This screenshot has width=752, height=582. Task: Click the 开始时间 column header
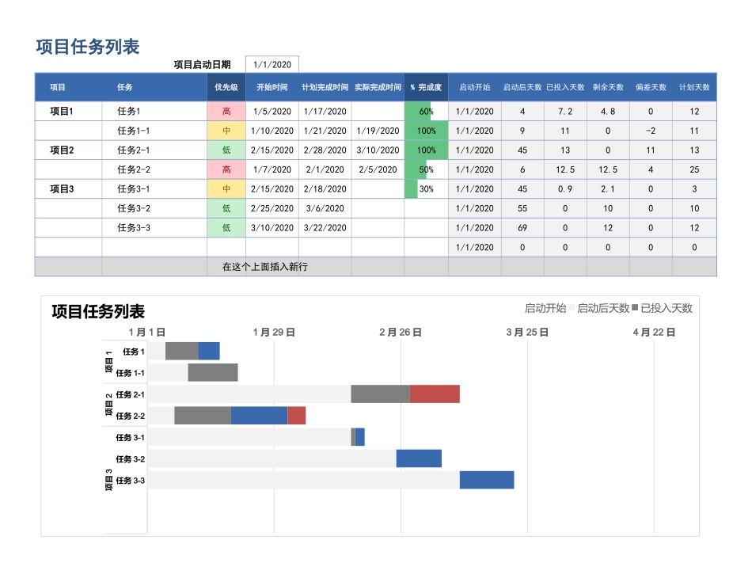[x=272, y=87]
